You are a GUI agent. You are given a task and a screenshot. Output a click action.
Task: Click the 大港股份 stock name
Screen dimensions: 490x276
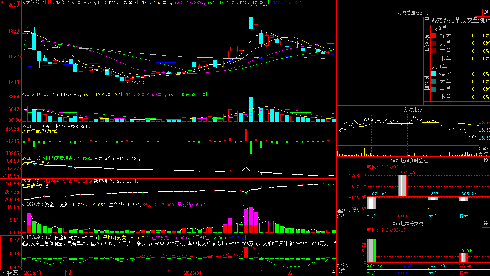point(35,2)
